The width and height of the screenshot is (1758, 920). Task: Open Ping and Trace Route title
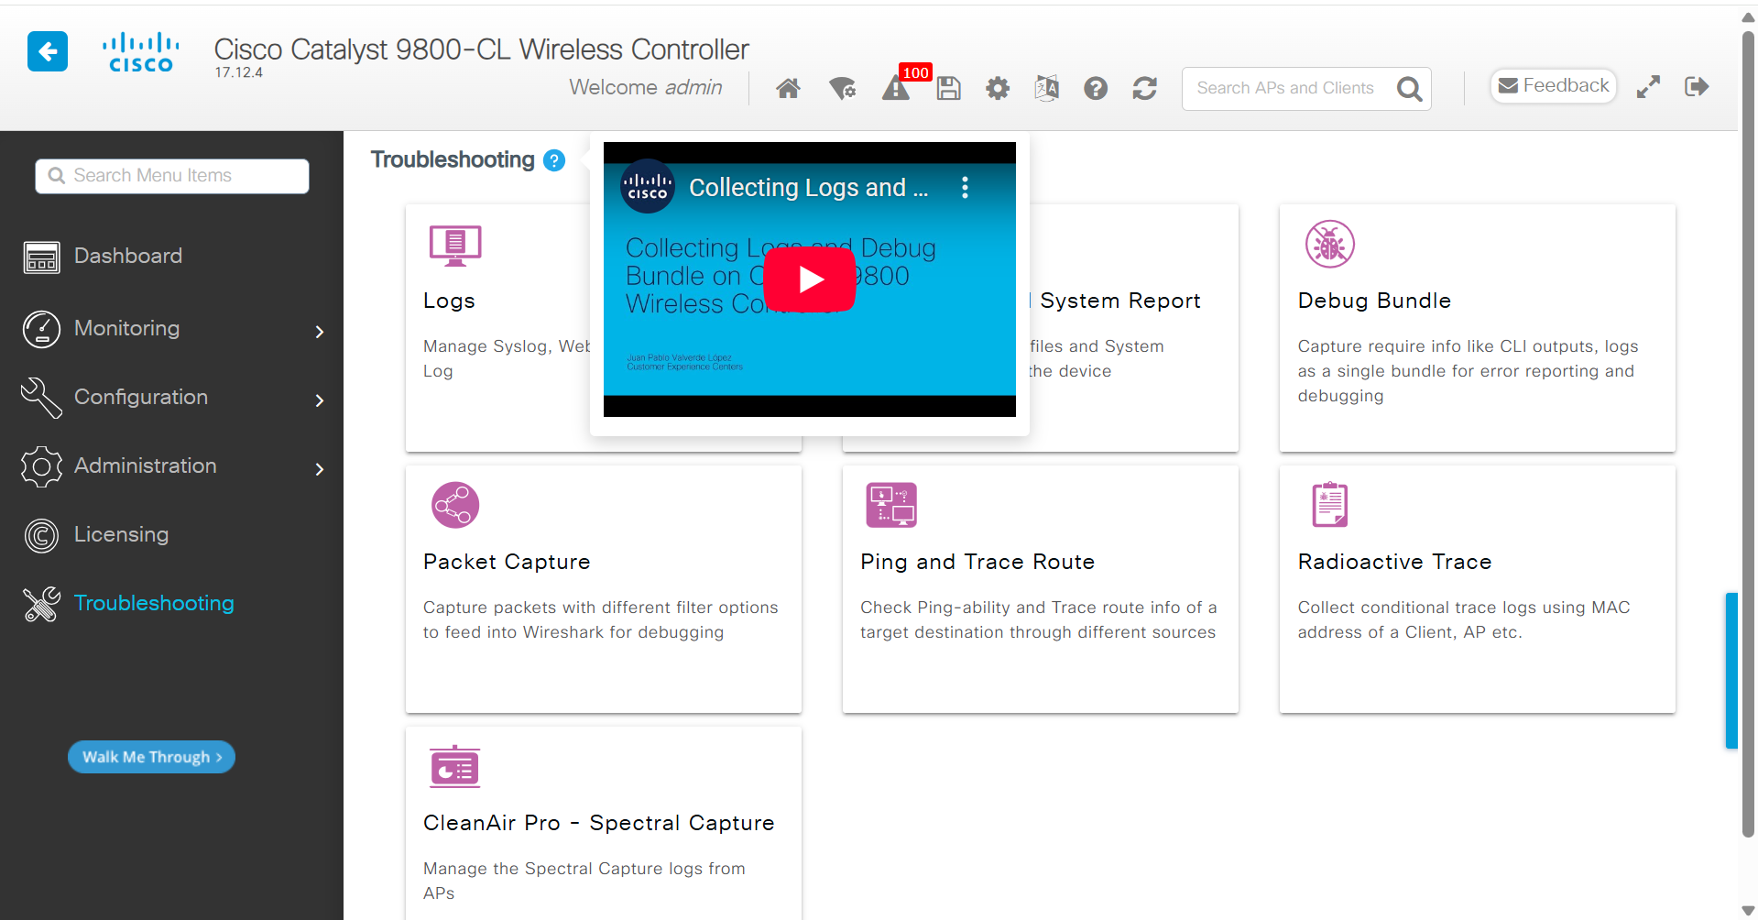click(977, 562)
